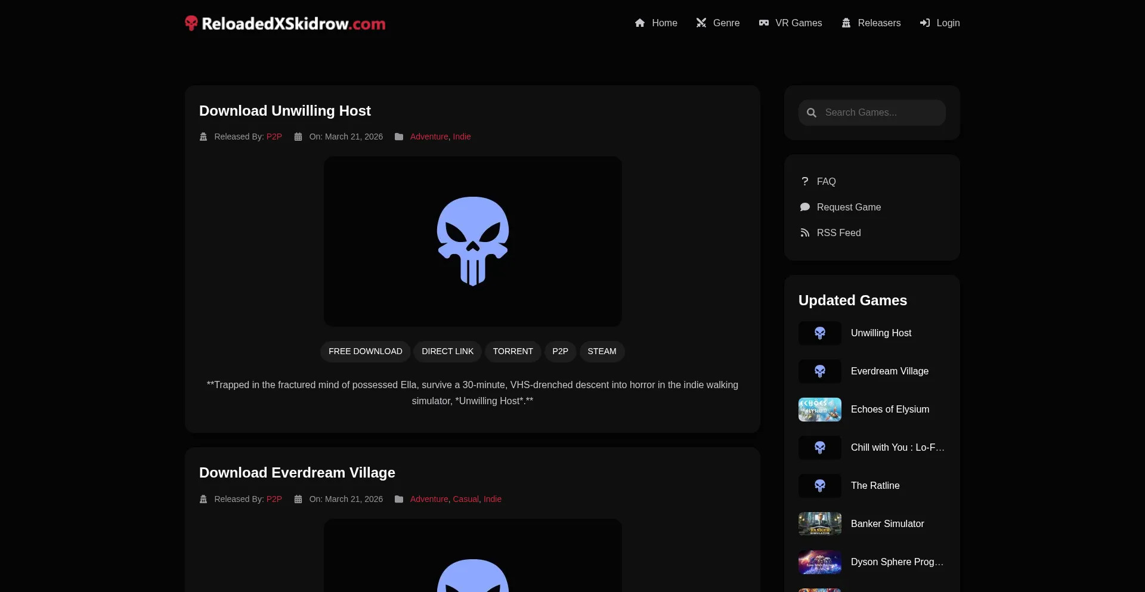1145x592 pixels.
Task: Open the Everdream Village skull cover image
Action: pyautogui.click(x=473, y=556)
